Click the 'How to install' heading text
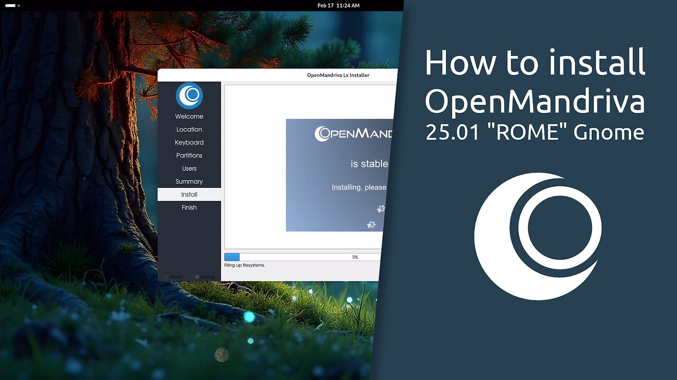 click(535, 62)
